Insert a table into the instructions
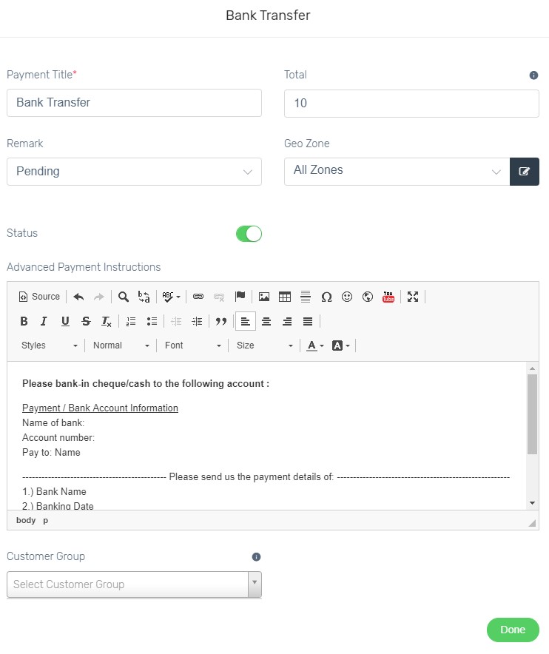549x654 pixels. click(285, 297)
